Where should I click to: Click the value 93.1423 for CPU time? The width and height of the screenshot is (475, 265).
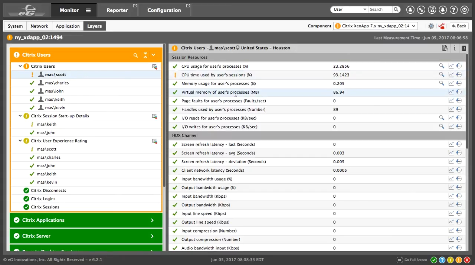pos(341,75)
